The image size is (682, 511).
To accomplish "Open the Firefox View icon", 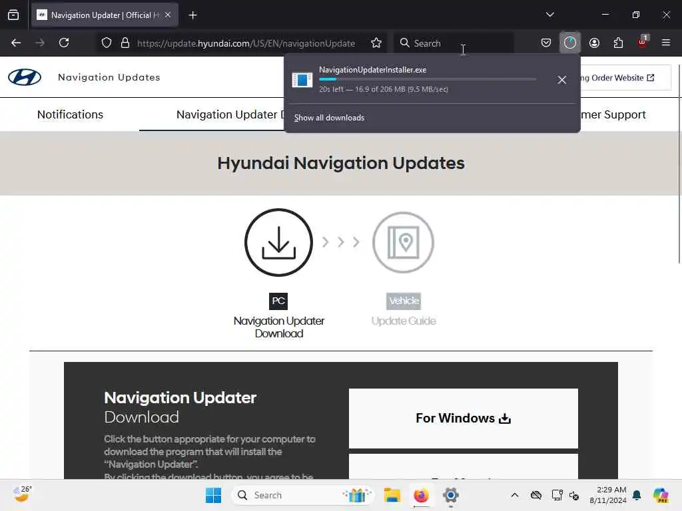I will pyautogui.click(x=13, y=15).
